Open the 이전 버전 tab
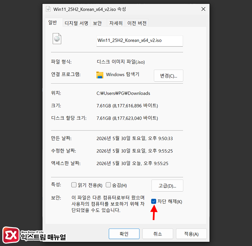Screen dimensions: 252x246 pyautogui.click(x=137, y=23)
